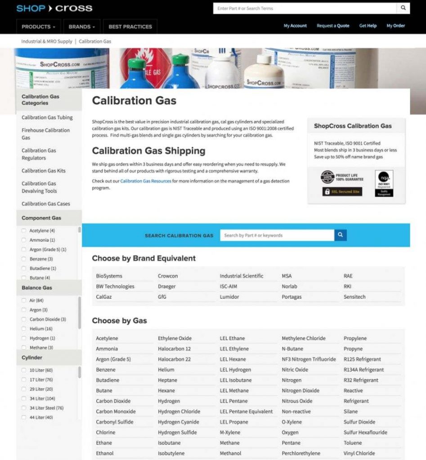This screenshot has width=426, height=460.
Task: Click the Calibration Gas breadcrumb
Action: [x=95, y=41]
